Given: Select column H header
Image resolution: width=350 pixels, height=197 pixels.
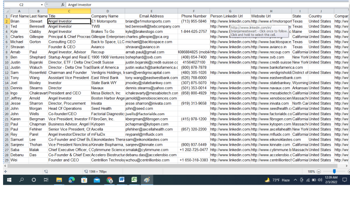Looking at the screenshot, I should pos(271,11).
